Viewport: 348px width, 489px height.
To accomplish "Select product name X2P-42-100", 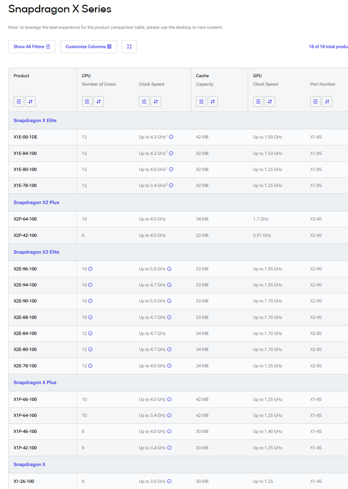I will pos(25,235).
